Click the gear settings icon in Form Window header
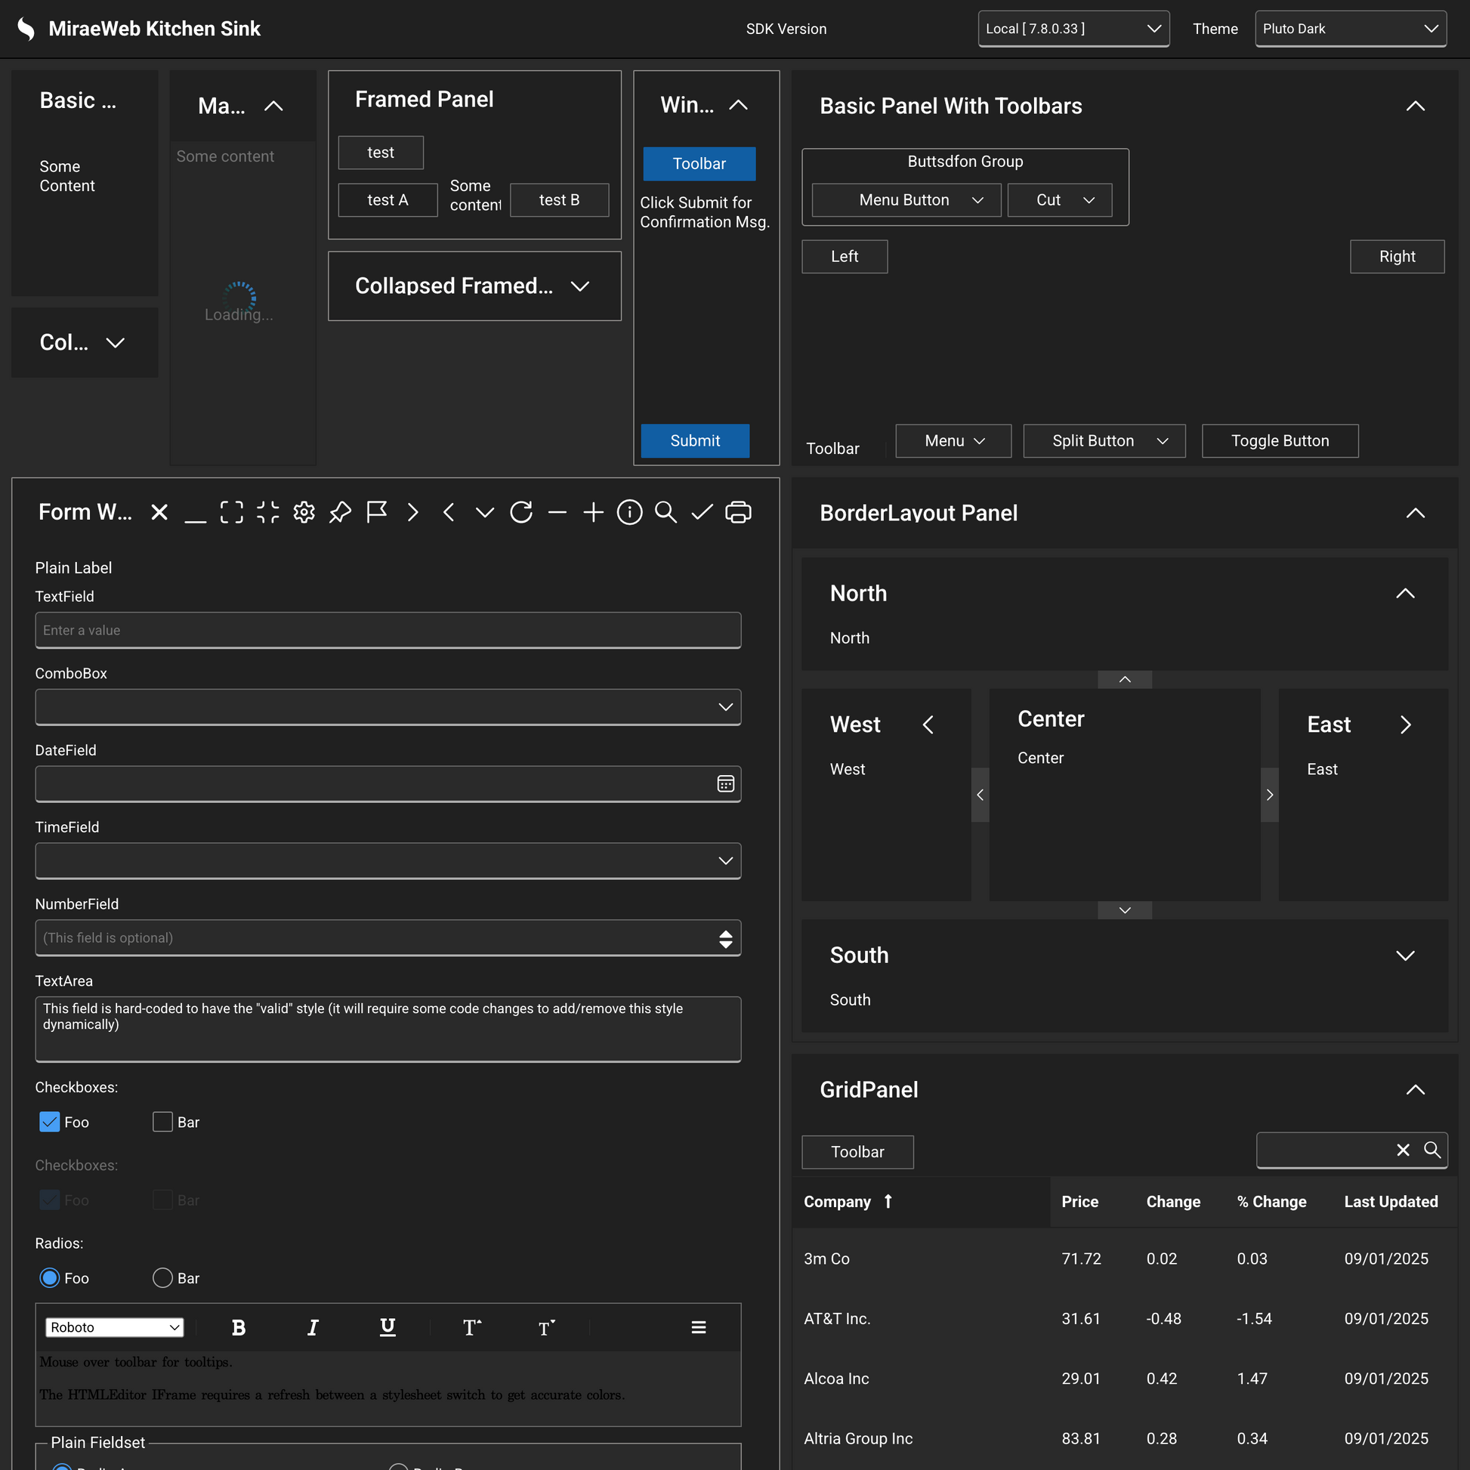The image size is (1470, 1470). coord(304,512)
